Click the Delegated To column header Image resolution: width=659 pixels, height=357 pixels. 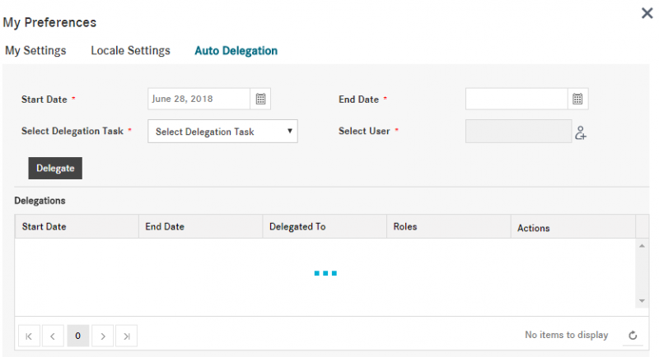(325, 226)
